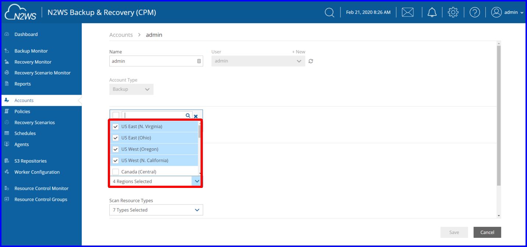
Task: Click the icon inside the Name field
Action: (x=199, y=61)
